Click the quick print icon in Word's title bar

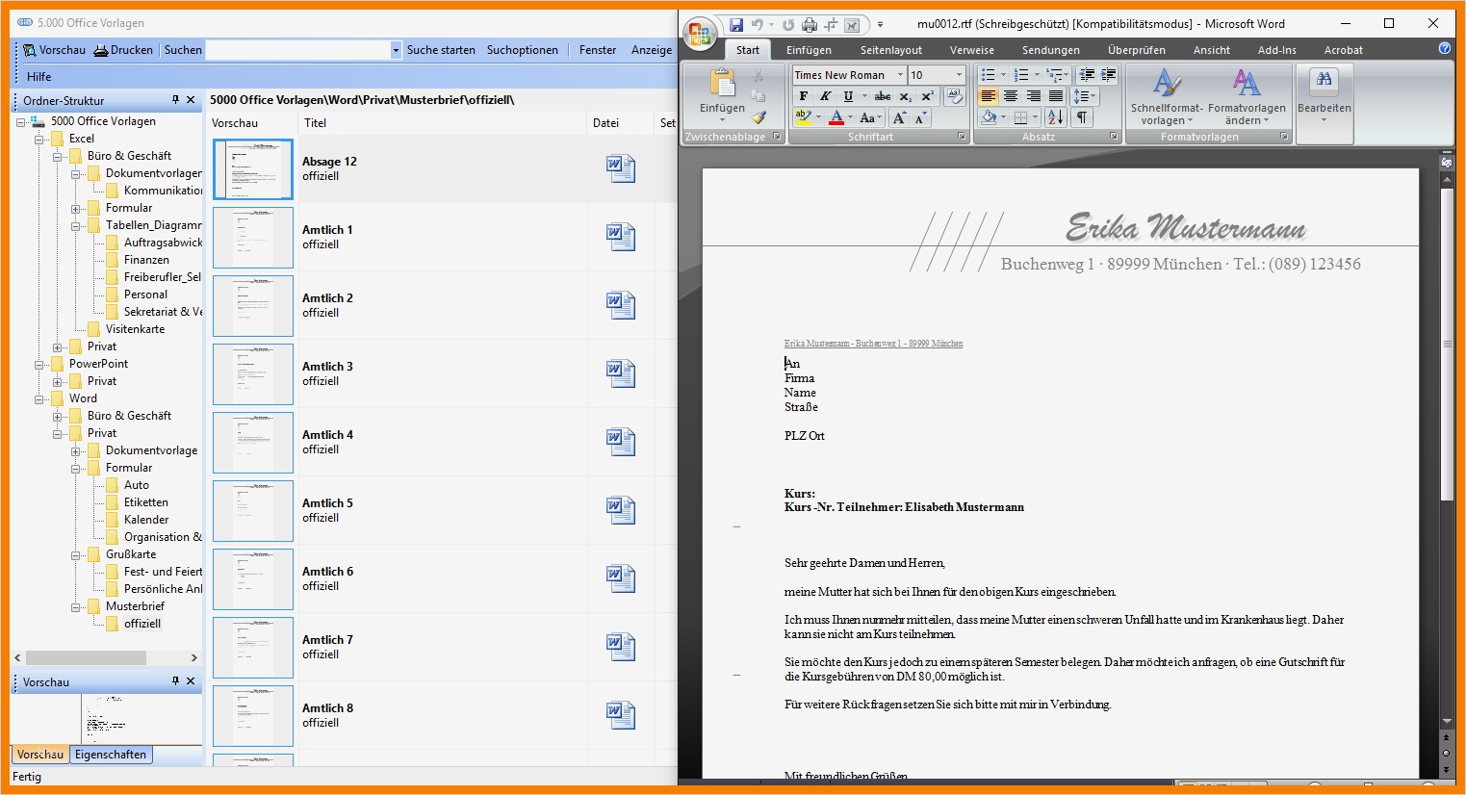(x=810, y=25)
